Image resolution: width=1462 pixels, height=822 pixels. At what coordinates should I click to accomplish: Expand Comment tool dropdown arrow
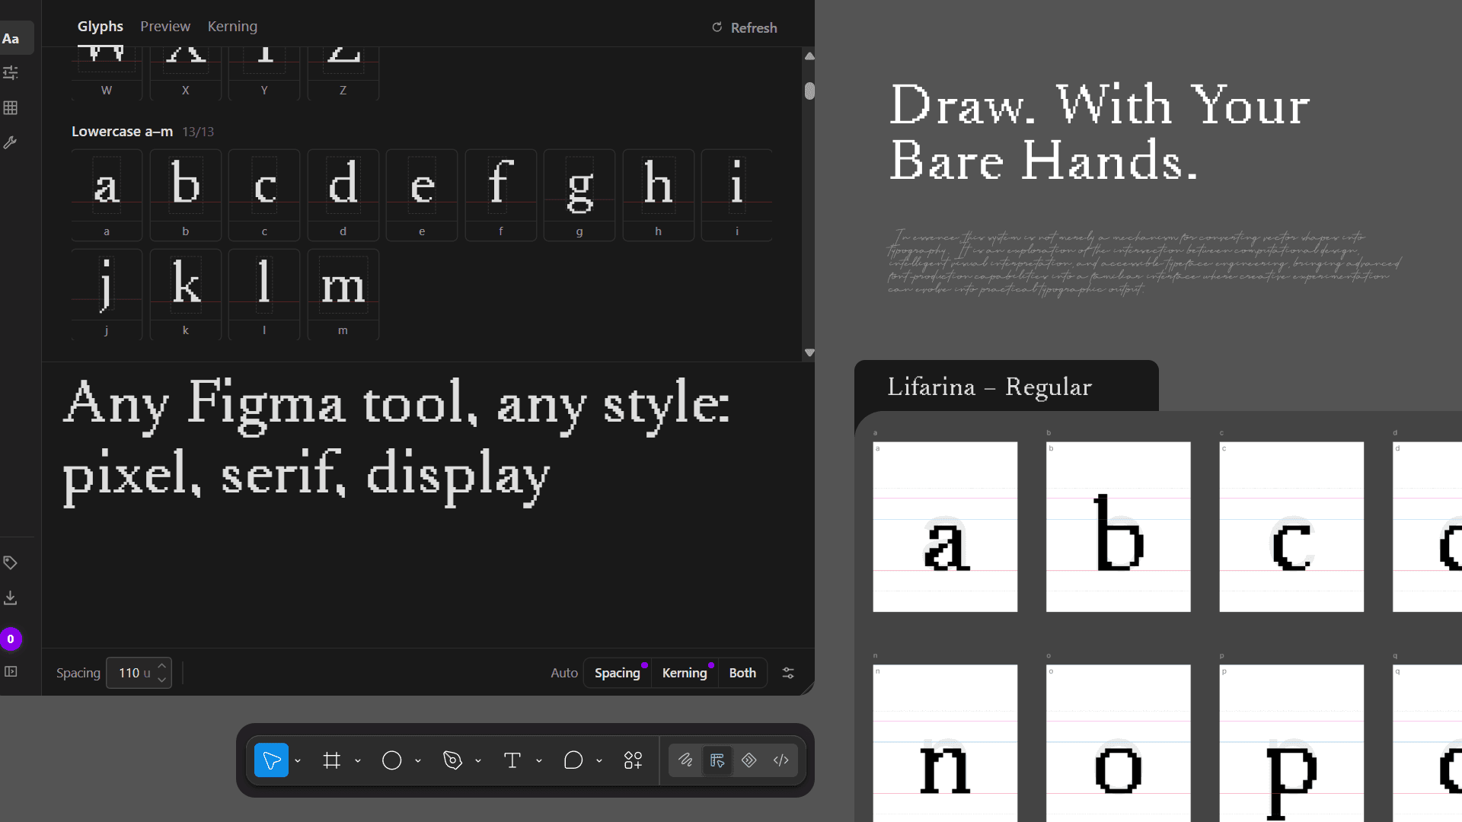(599, 761)
